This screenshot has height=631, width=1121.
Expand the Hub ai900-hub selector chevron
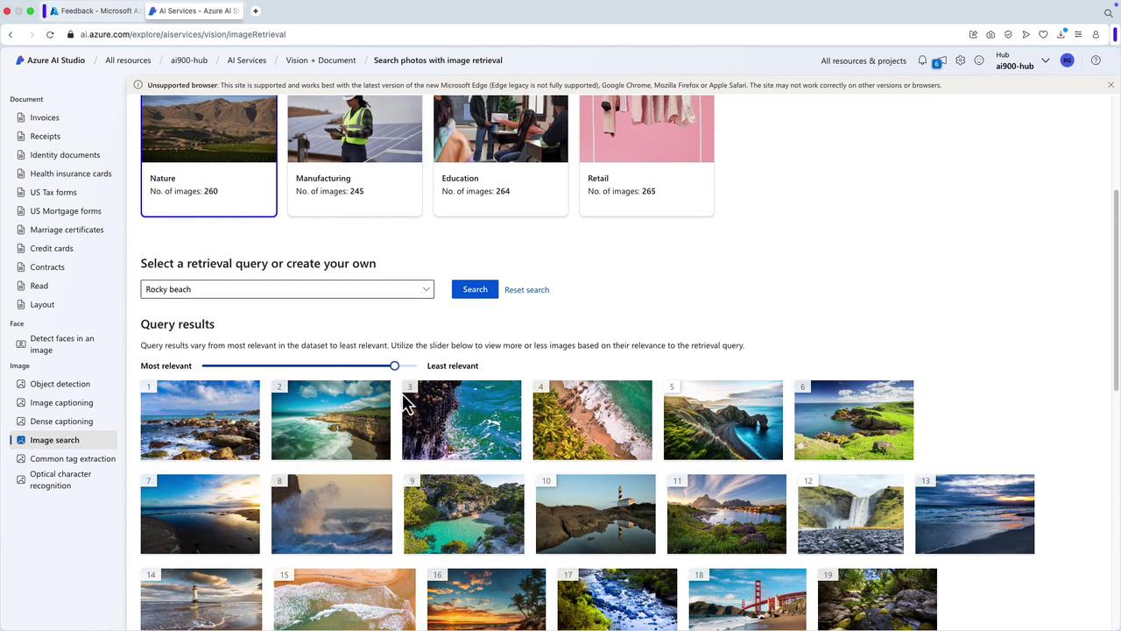point(1045,60)
